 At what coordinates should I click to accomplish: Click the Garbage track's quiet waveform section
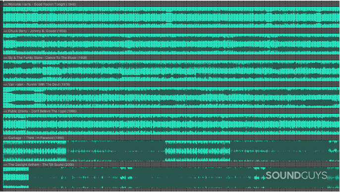[115, 151]
